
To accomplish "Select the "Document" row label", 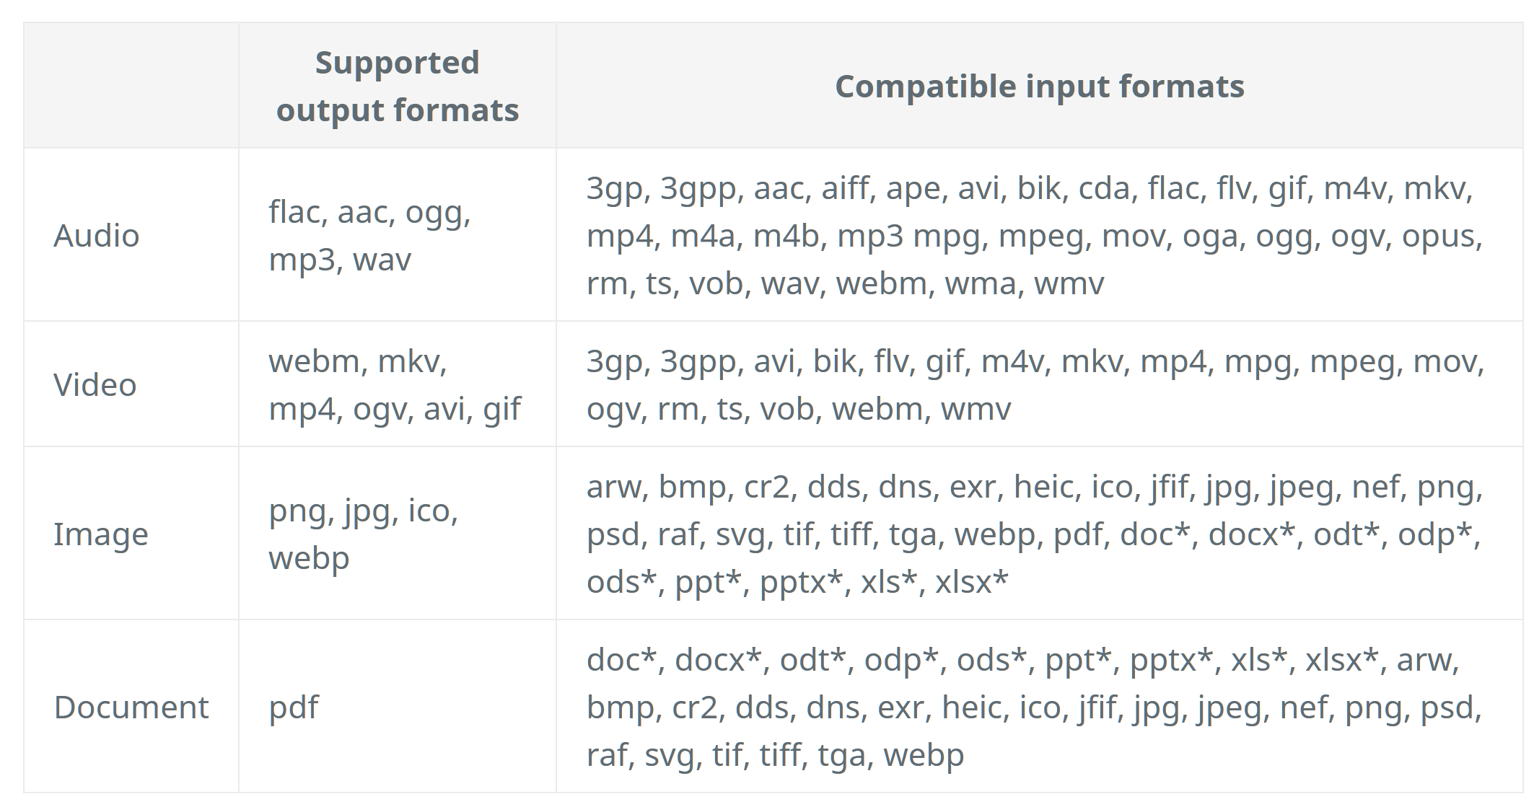I will pyautogui.click(x=131, y=707).
